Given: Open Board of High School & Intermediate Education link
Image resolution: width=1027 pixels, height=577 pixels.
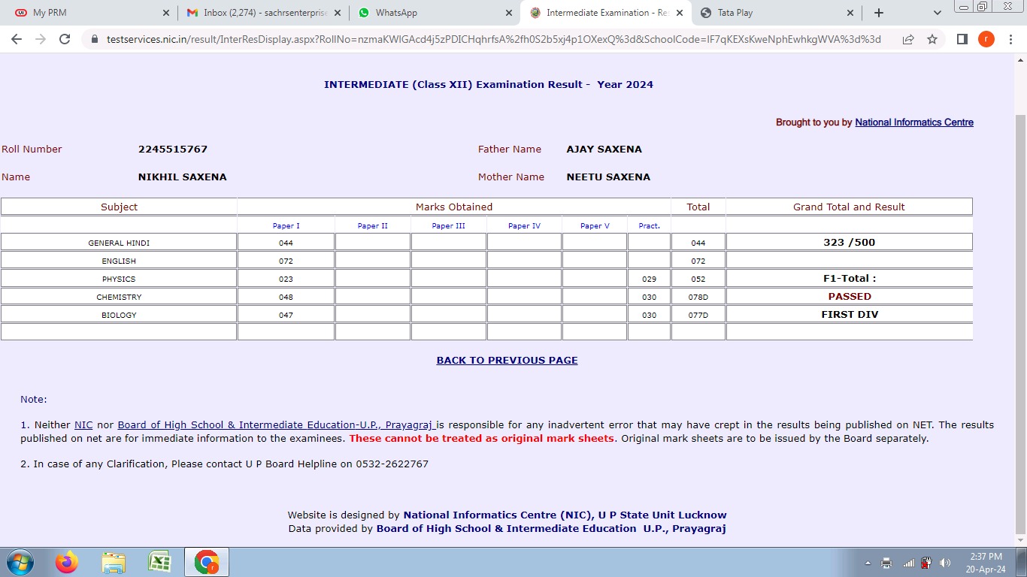Looking at the screenshot, I should point(277,425).
